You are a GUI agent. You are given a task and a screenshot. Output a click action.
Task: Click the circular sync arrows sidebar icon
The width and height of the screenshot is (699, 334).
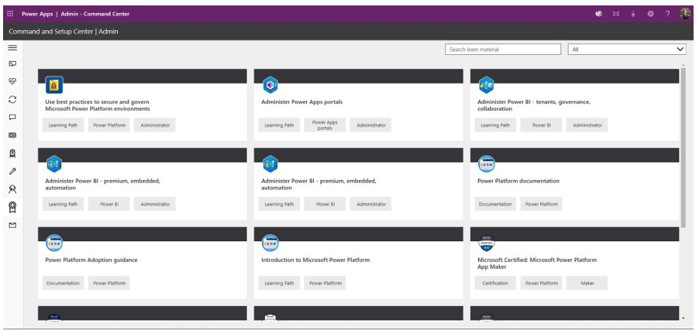tap(12, 100)
